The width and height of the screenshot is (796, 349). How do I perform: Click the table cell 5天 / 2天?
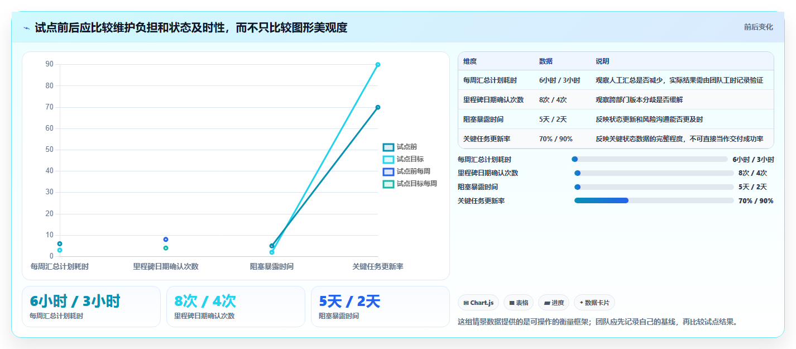point(553,119)
